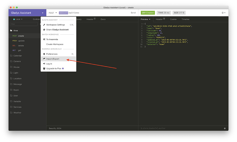Focus the response JSONPath filter field
Viewport: 237px width, 142px height.
[181, 128]
